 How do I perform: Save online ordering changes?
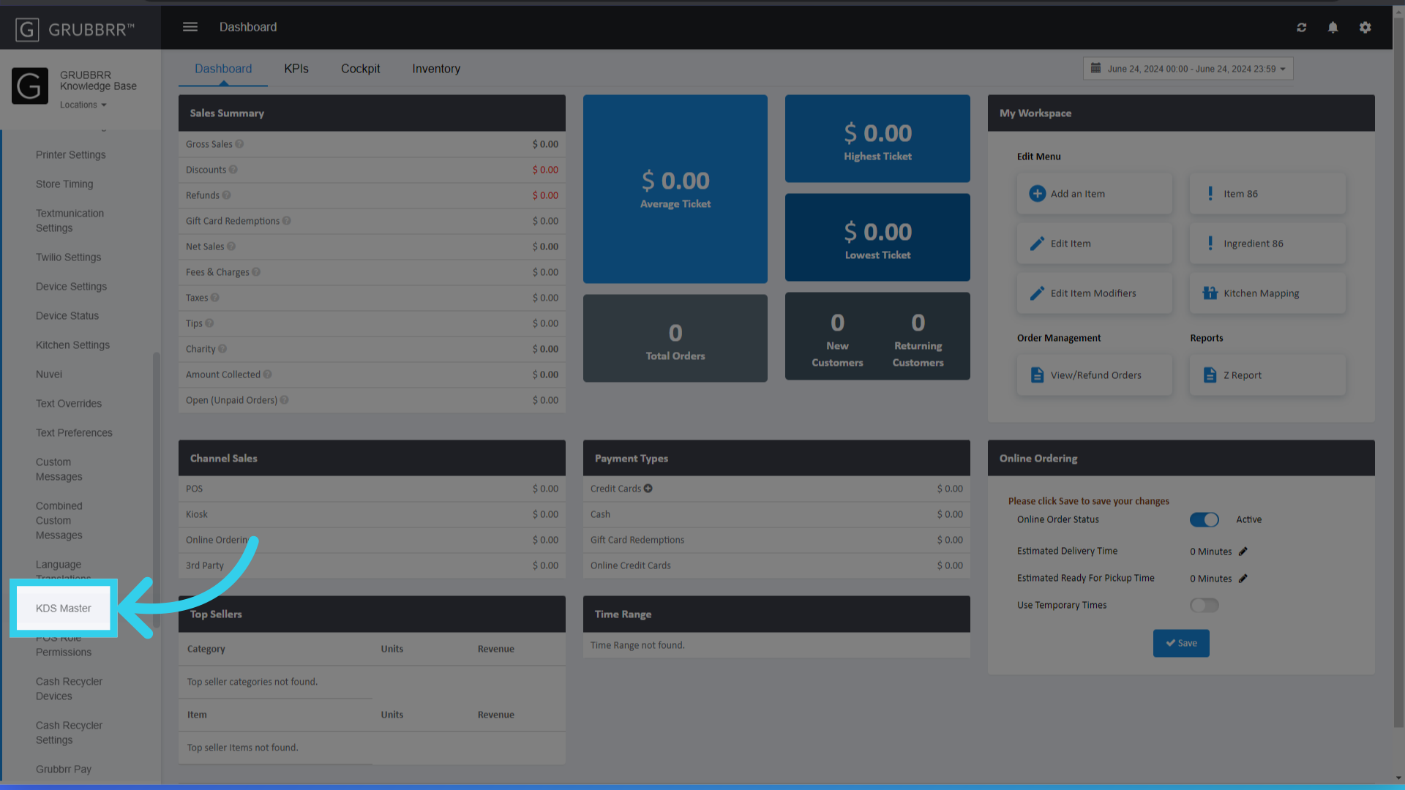coord(1181,643)
